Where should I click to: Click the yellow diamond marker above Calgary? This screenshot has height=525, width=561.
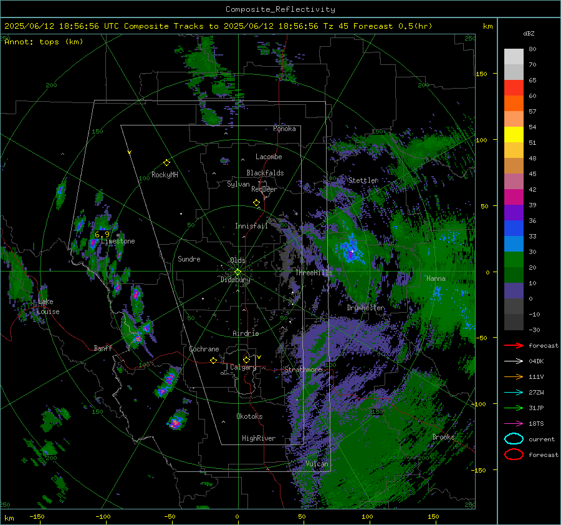[x=246, y=360]
